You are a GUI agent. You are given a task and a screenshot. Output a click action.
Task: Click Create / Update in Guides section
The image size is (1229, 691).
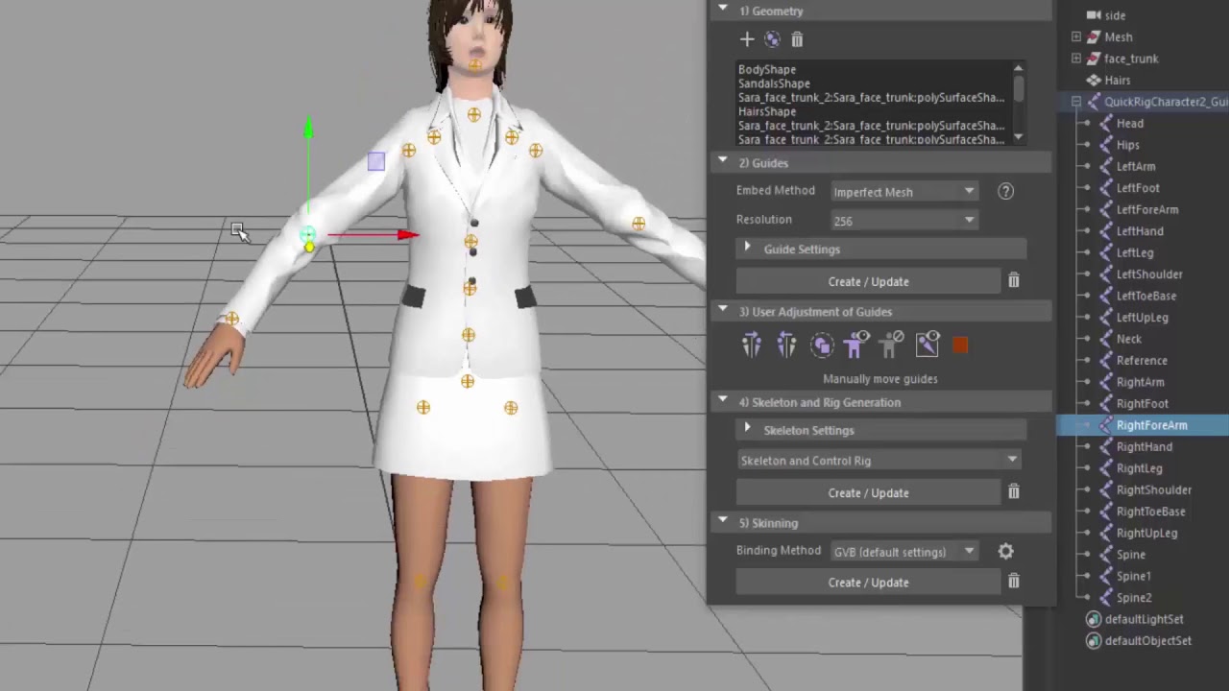(x=868, y=281)
